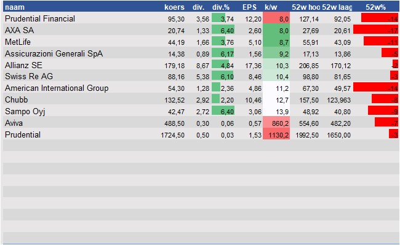
Task: Select the 'k/w' column header
Action: tap(271, 7)
